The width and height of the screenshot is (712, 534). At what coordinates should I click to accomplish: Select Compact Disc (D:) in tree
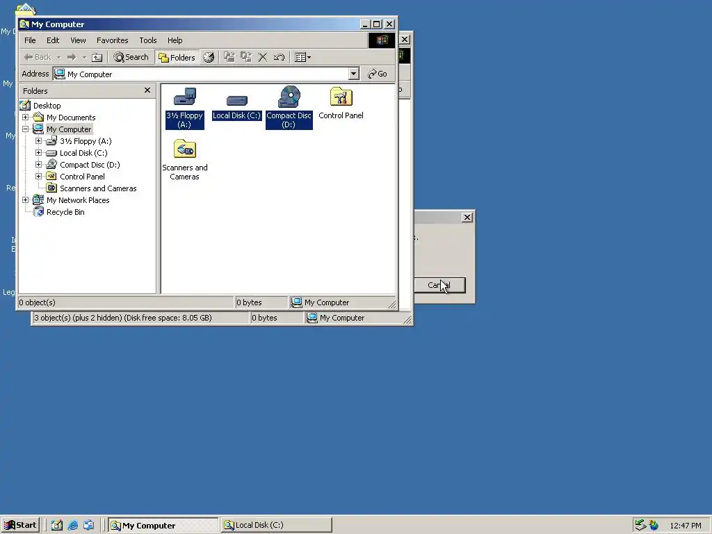[90, 165]
